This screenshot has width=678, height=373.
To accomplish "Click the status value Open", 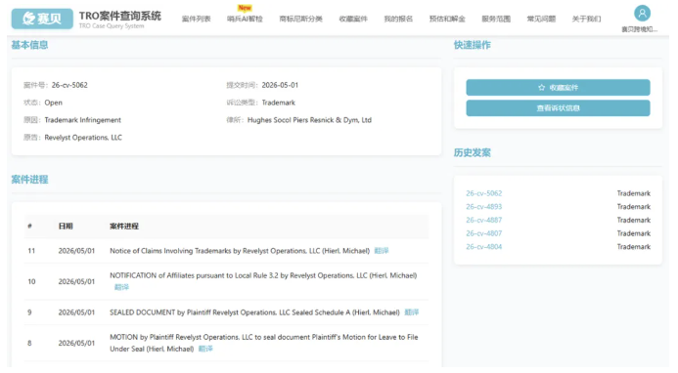I will 53,103.
